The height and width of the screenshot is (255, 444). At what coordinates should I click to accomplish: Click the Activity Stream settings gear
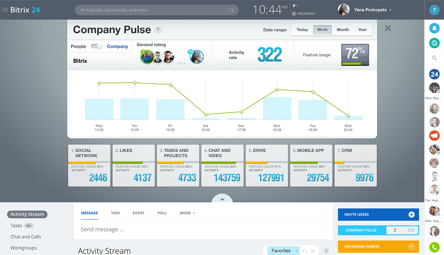click(327, 251)
